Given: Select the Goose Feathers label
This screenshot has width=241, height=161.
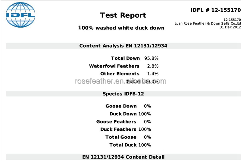Looking at the screenshot, I should (116, 122).
